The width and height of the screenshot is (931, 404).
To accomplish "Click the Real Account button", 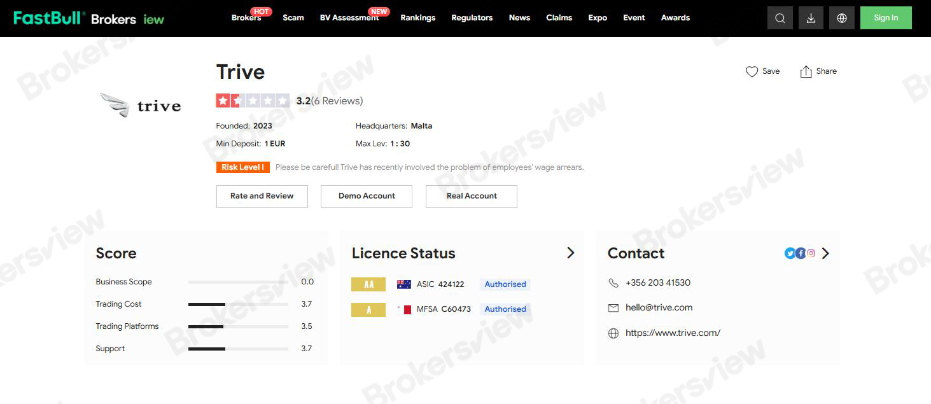I will tap(472, 196).
